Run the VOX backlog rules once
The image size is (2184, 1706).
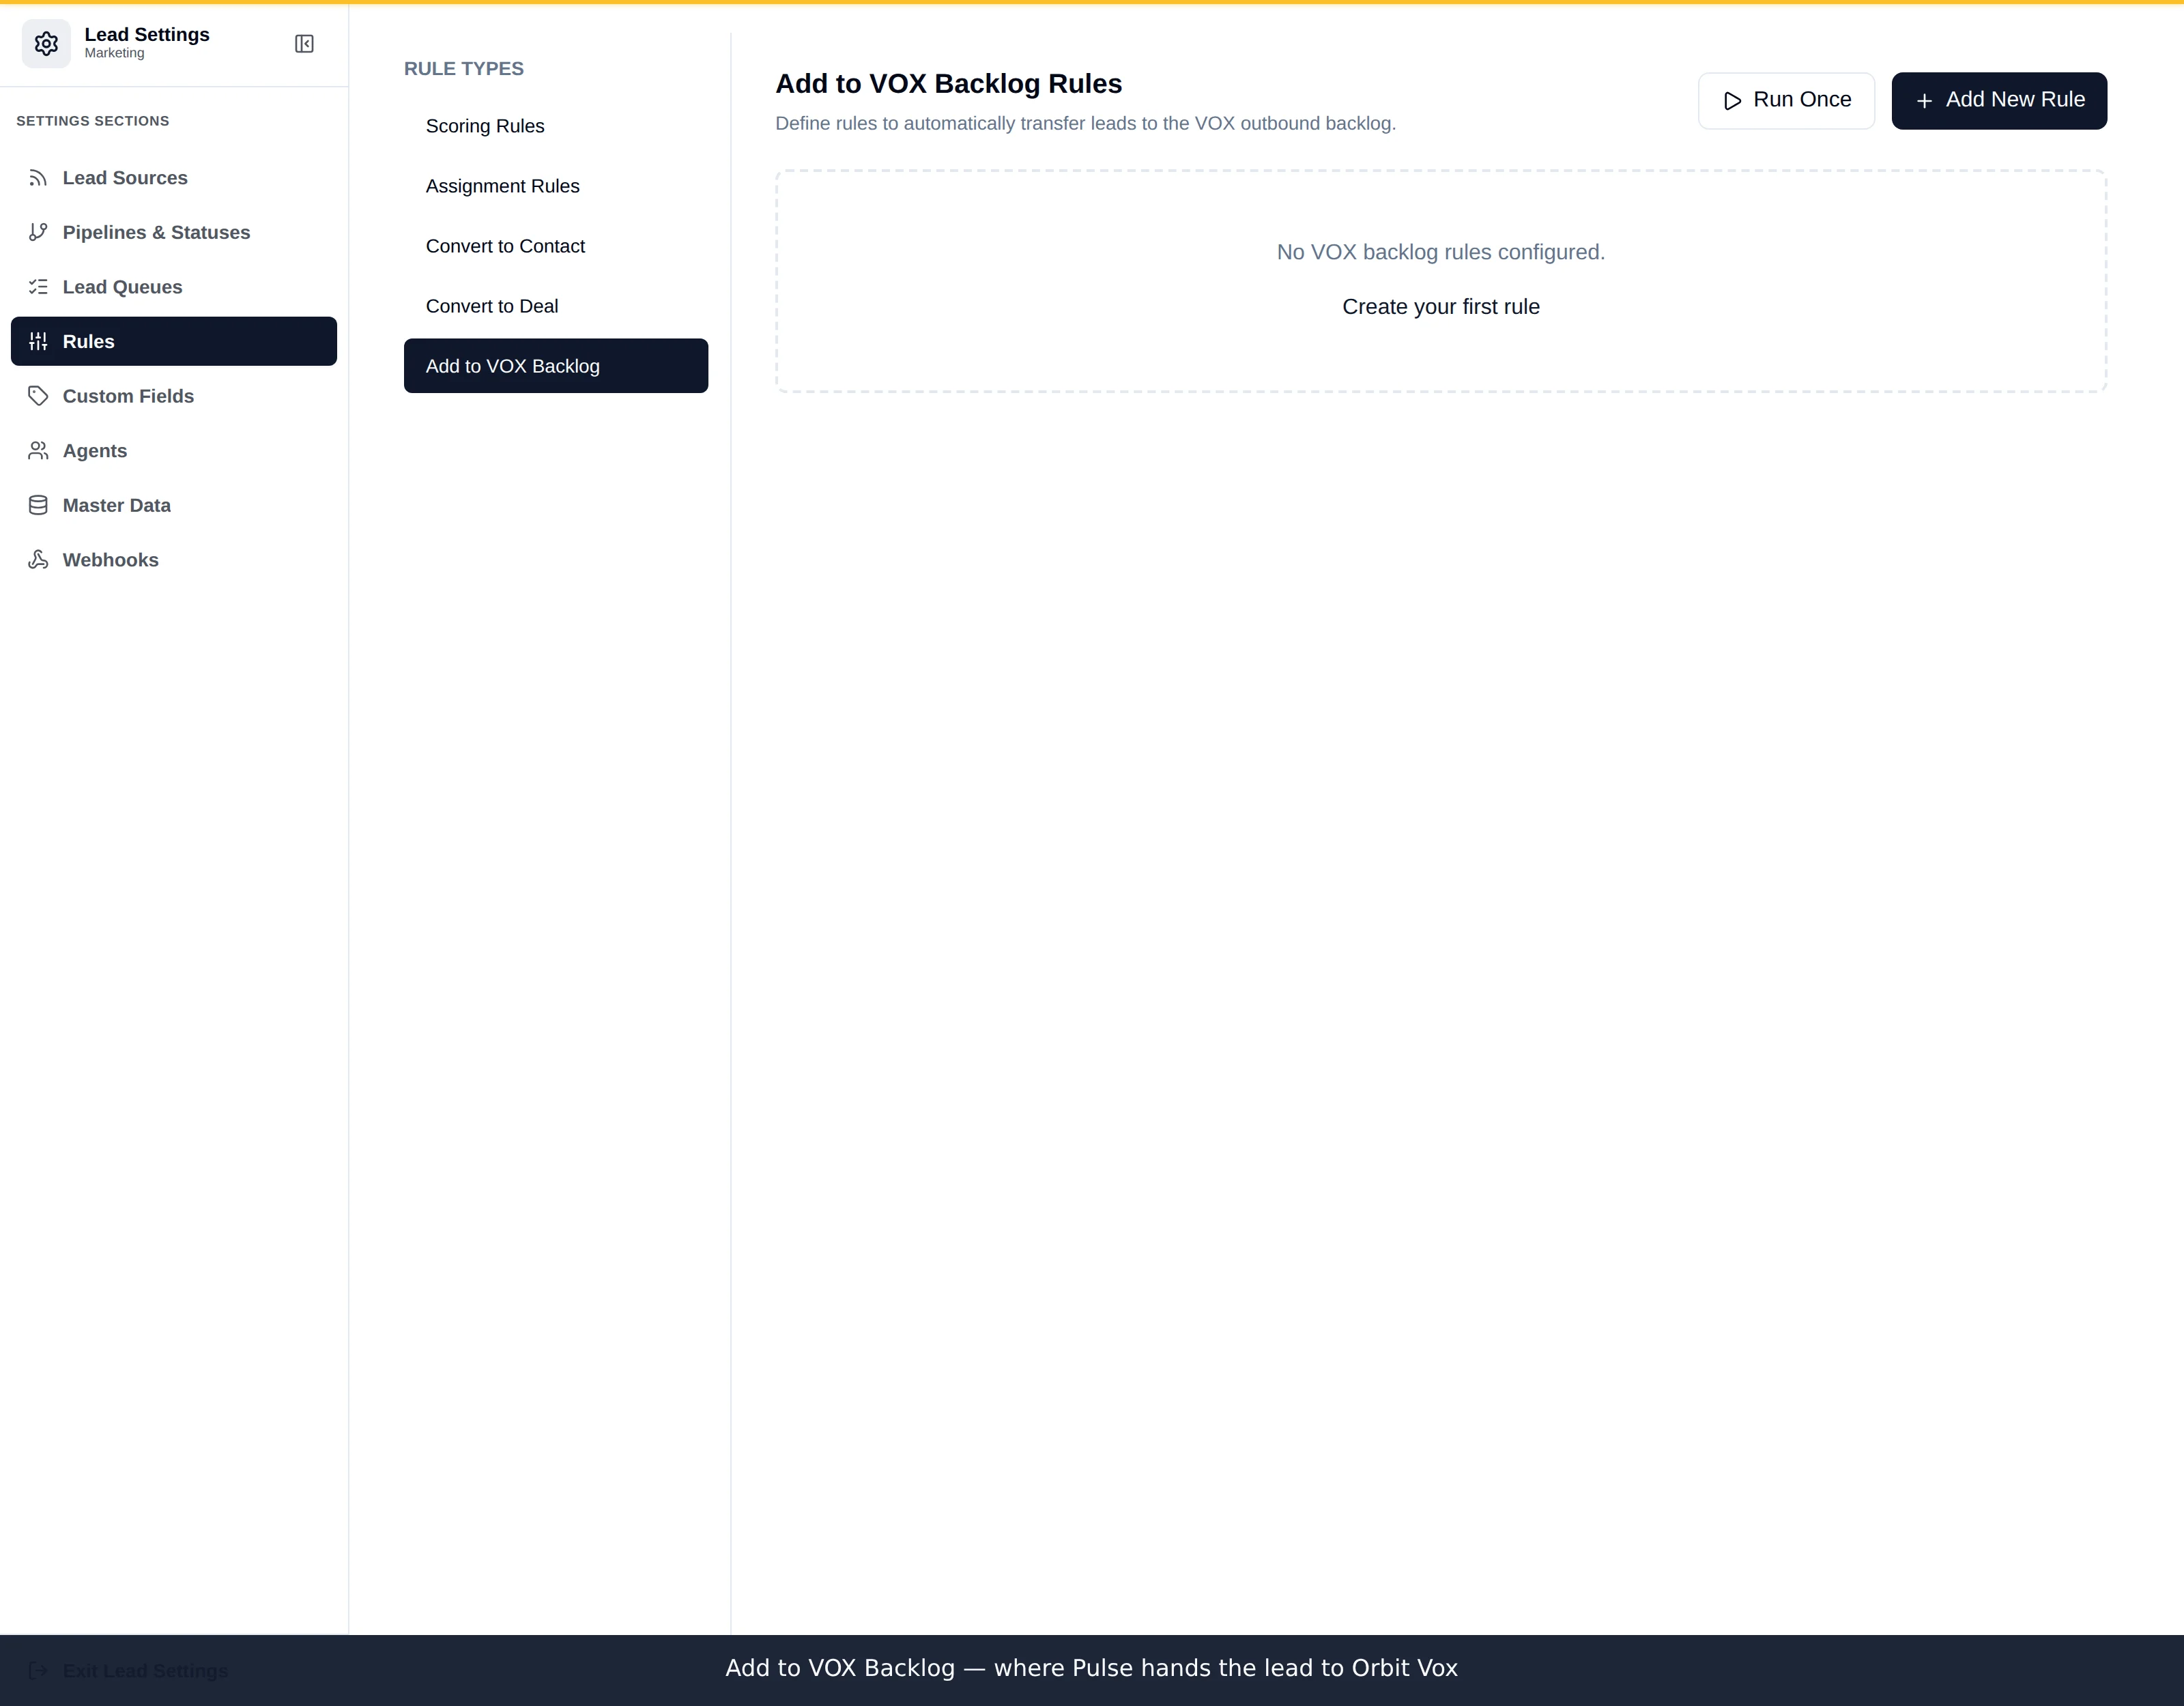[x=1786, y=100]
